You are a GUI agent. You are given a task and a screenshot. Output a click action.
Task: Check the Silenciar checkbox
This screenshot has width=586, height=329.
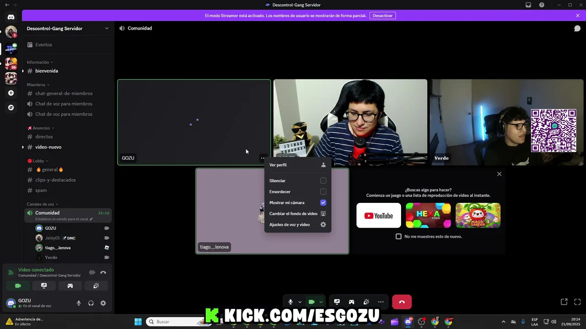(323, 181)
